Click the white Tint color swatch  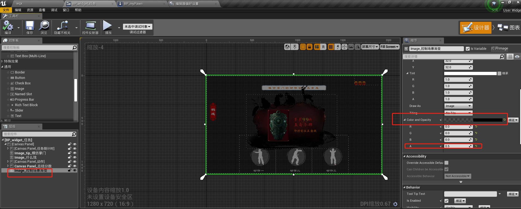(x=470, y=73)
